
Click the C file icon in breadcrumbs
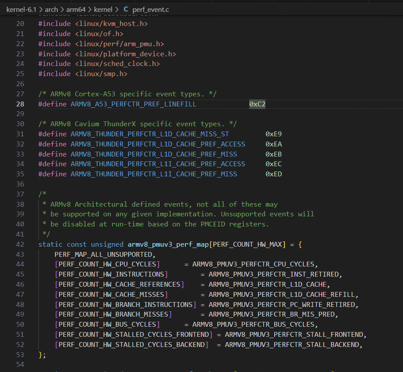[x=126, y=9]
